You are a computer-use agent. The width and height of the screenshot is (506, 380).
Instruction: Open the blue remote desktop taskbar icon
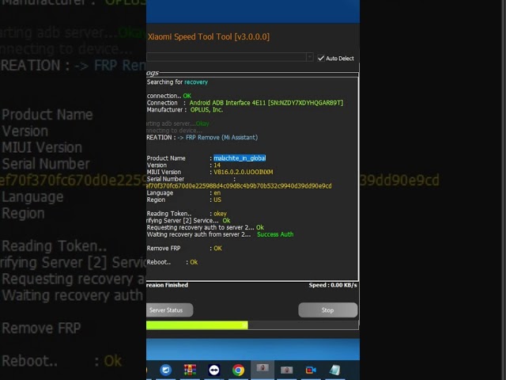[165, 370]
